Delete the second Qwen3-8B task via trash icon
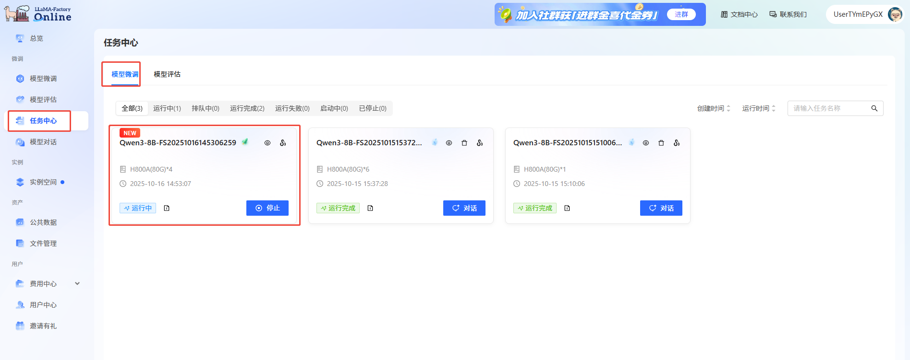910x360 pixels. (464, 143)
